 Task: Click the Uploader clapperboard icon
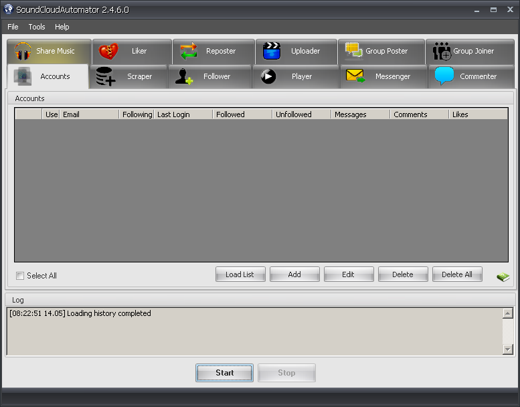[x=272, y=51]
